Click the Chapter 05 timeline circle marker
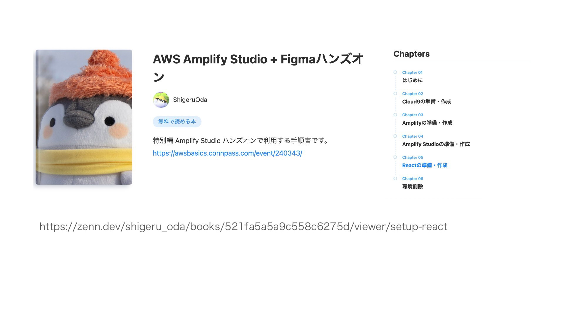The height and width of the screenshot is (317, 564). point(395,157)
